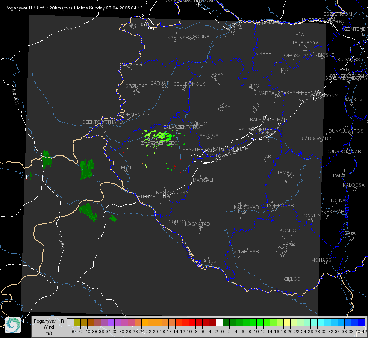Click the KOMLO city label
The image size is (368, 338).
[x=288, y=230]
